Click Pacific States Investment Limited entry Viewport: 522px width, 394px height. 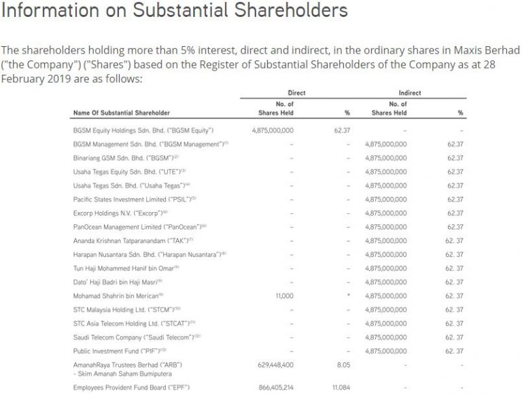pos(135,199)
